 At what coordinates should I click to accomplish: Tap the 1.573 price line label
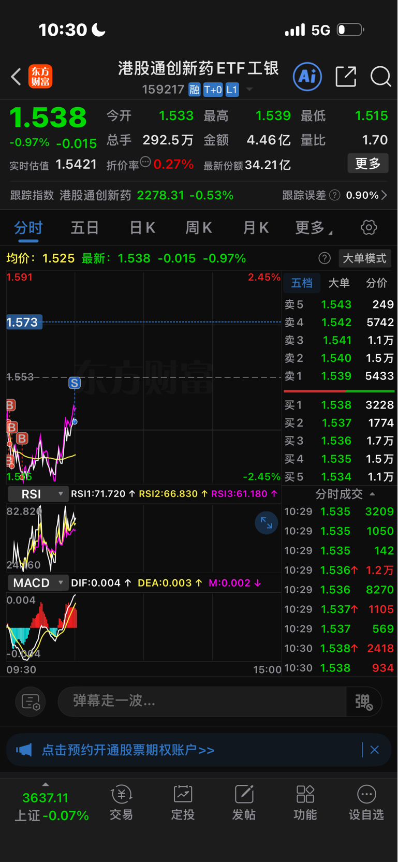24,322
